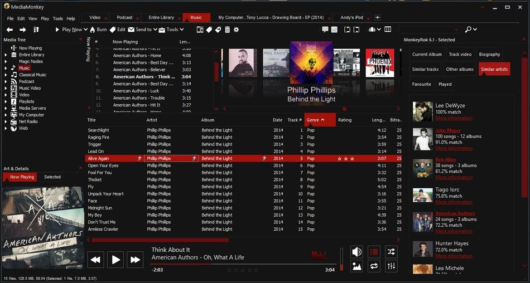Mute audio with the speaker icon

tap(356, 252)
